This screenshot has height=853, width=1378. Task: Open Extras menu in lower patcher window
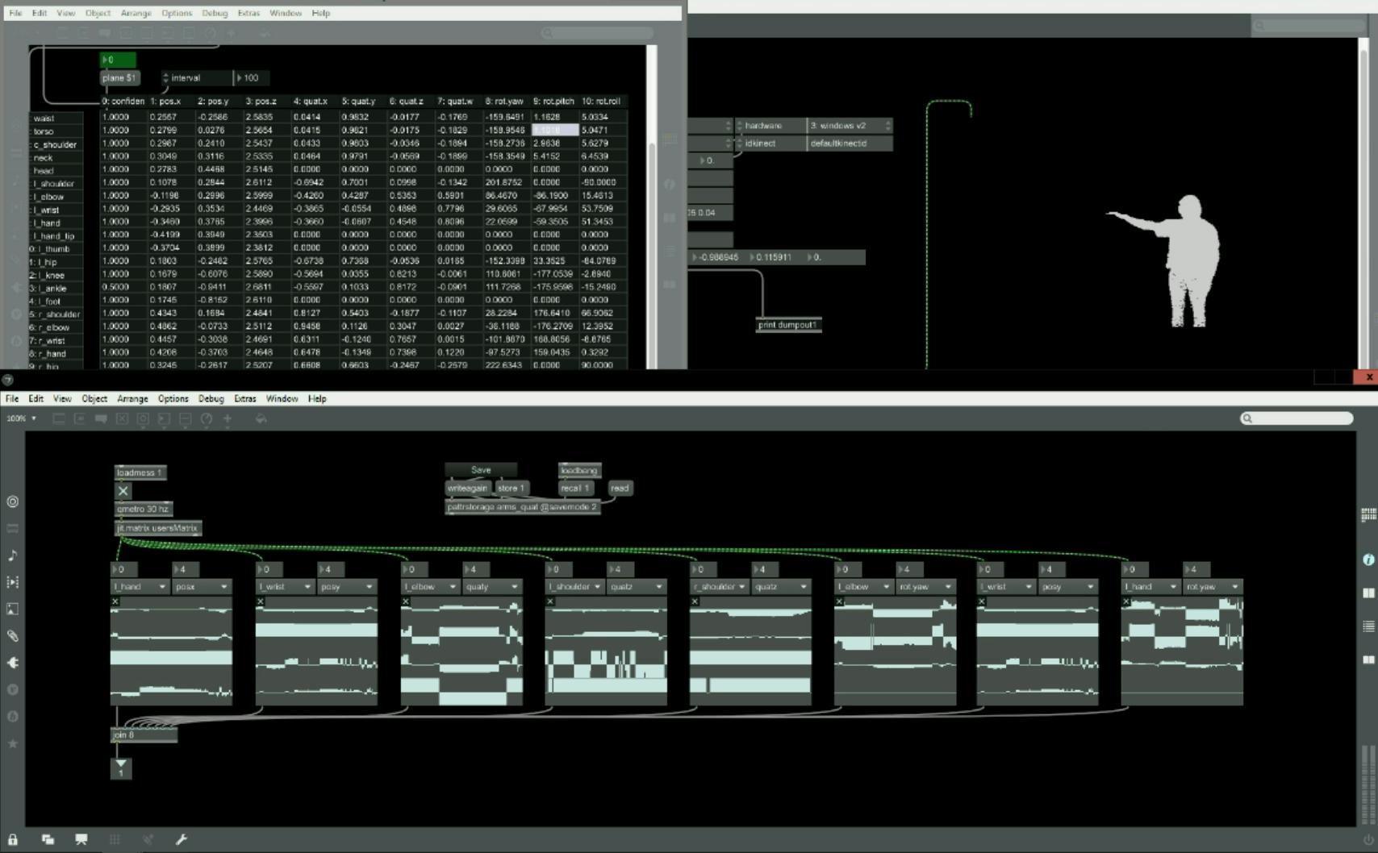pos(244,398)
